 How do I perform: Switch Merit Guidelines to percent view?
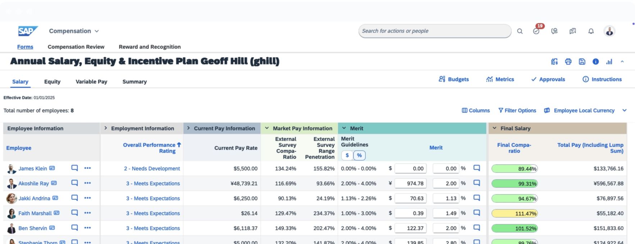coord(359,155)
